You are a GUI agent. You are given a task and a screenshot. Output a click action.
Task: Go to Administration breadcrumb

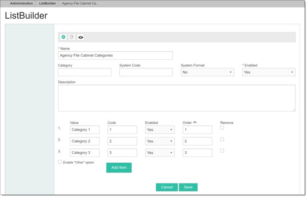pos(22,3)
